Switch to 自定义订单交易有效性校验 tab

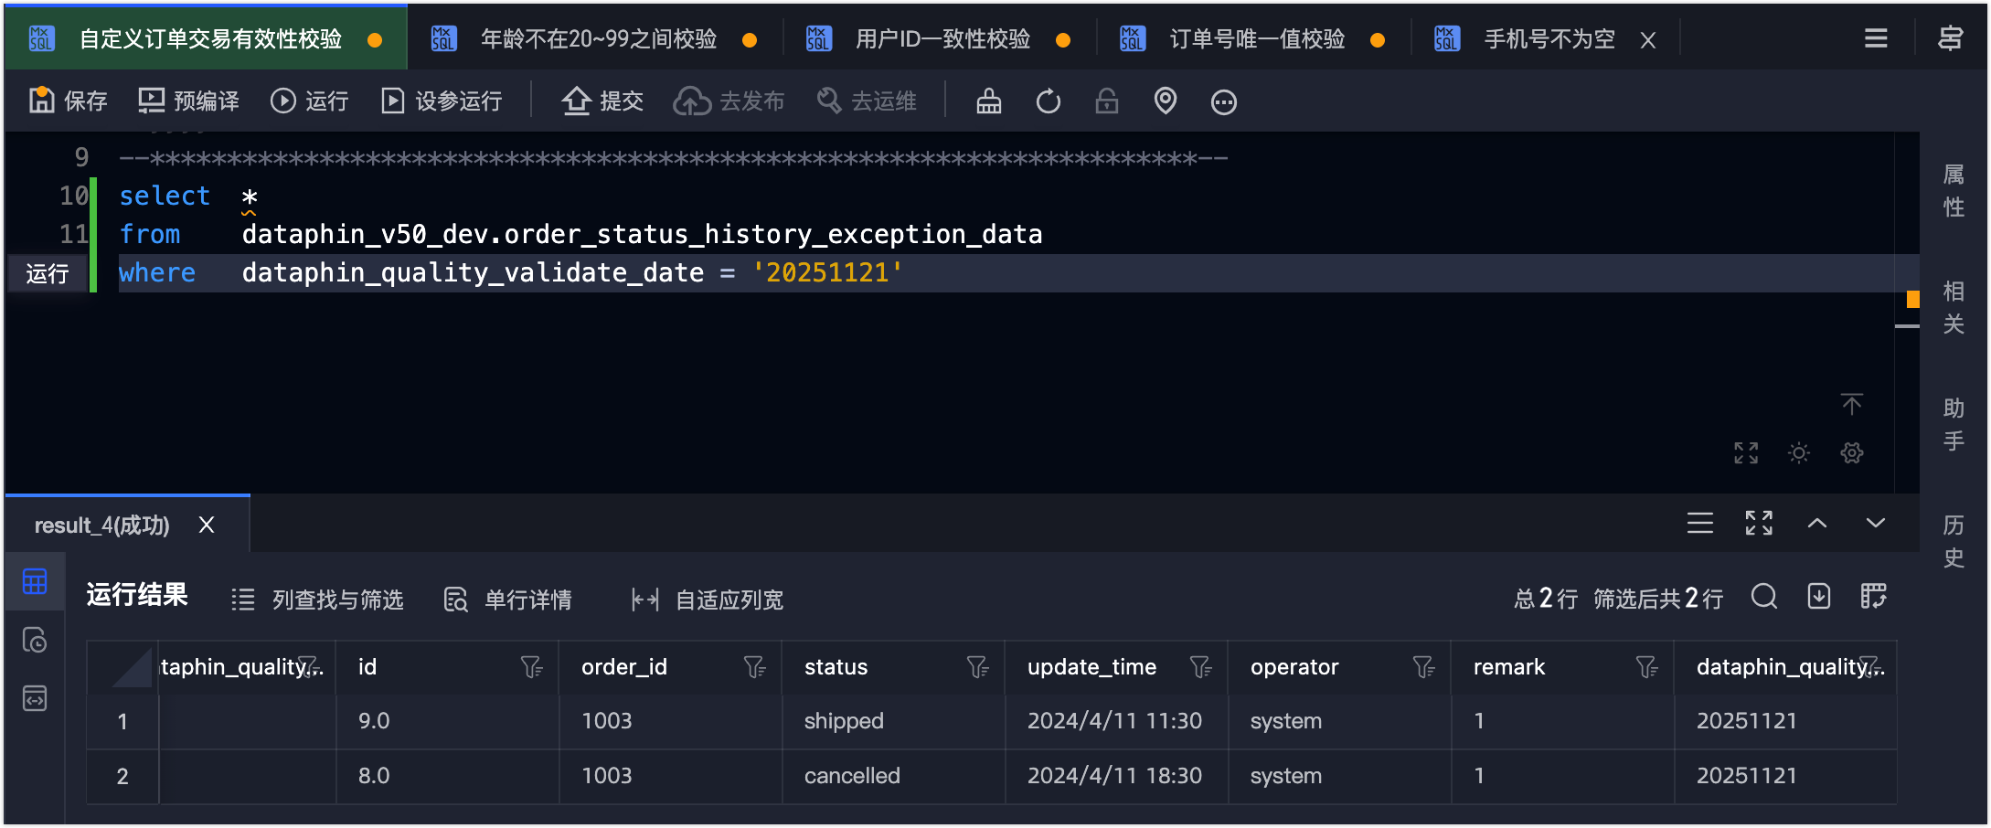click(x=206, y=38)
